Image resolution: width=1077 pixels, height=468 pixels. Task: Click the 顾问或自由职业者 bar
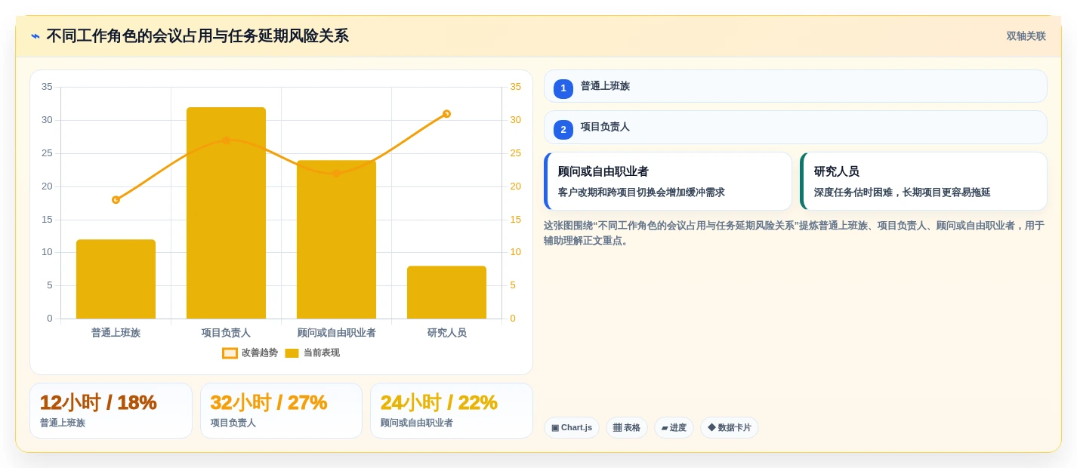[x=336, y=239]
